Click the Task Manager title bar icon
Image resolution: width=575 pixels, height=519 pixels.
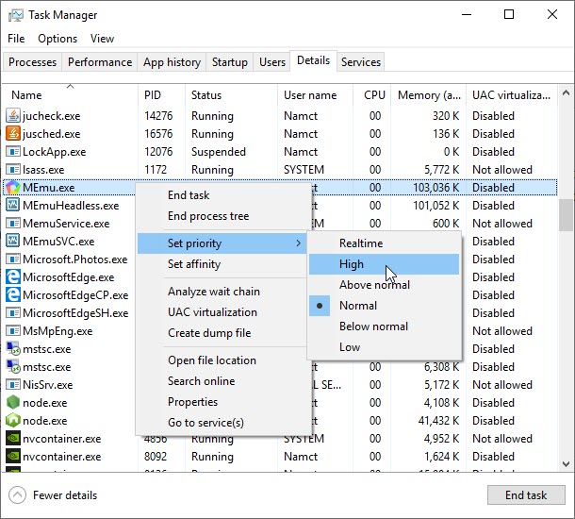coord(15,15)
